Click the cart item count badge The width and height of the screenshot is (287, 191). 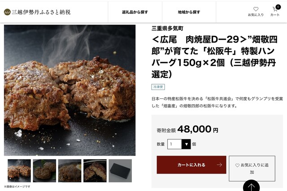(x=278, y=7)
